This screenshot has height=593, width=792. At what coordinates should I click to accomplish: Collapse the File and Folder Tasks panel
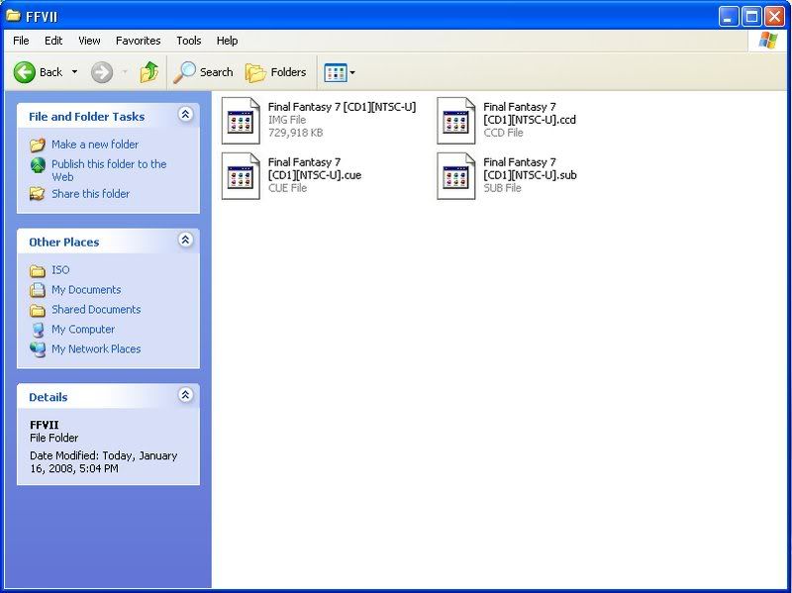tap(185, 115)
